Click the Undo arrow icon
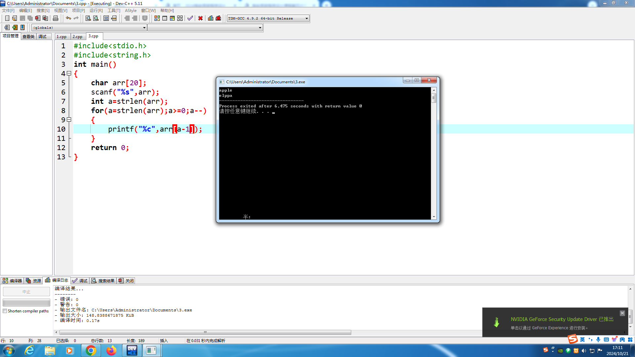 coord(68,18)
